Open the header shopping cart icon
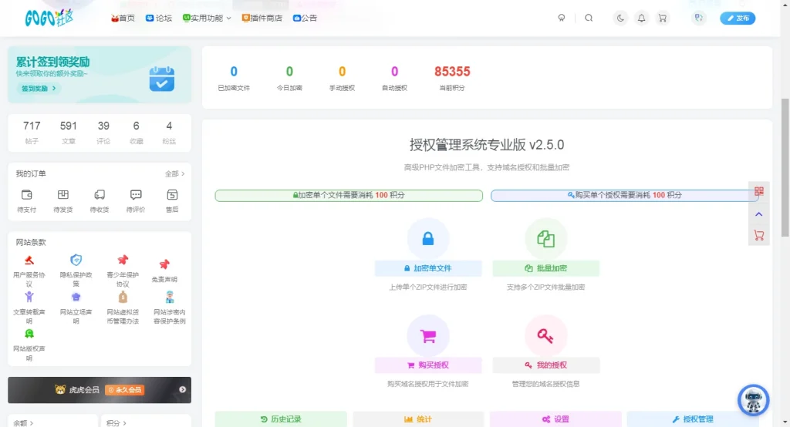 coord(663,18)
